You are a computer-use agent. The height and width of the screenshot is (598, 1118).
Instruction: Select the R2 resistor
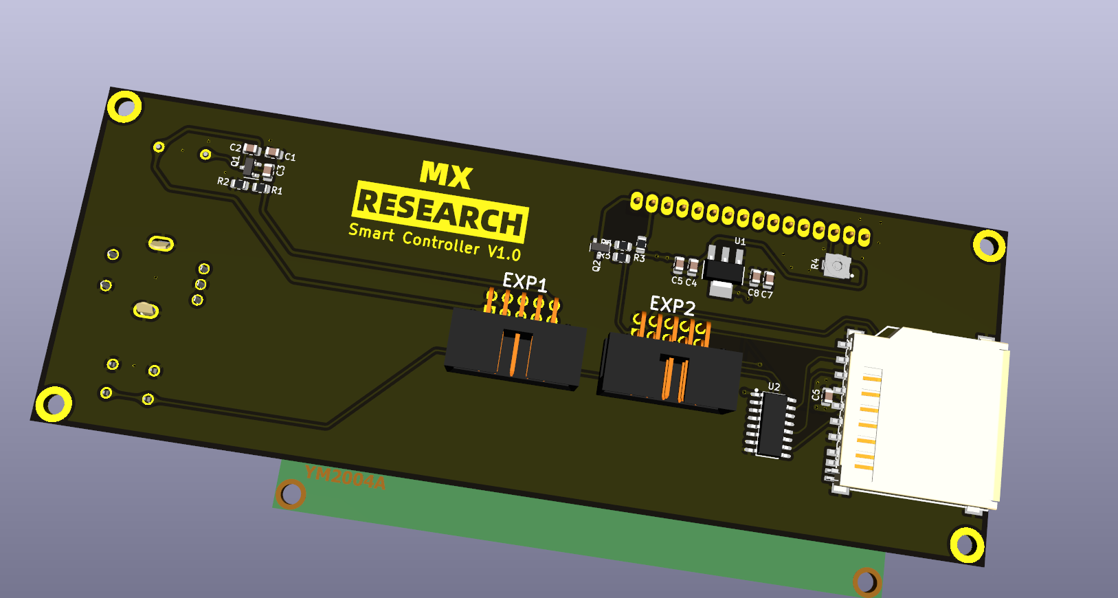point(240,184)
